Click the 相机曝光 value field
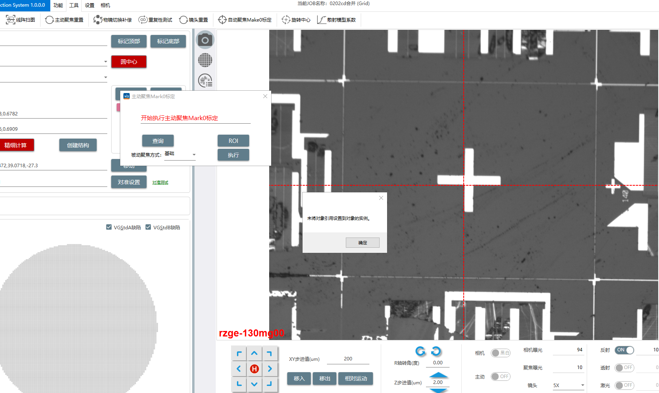 tap(568, 350)
